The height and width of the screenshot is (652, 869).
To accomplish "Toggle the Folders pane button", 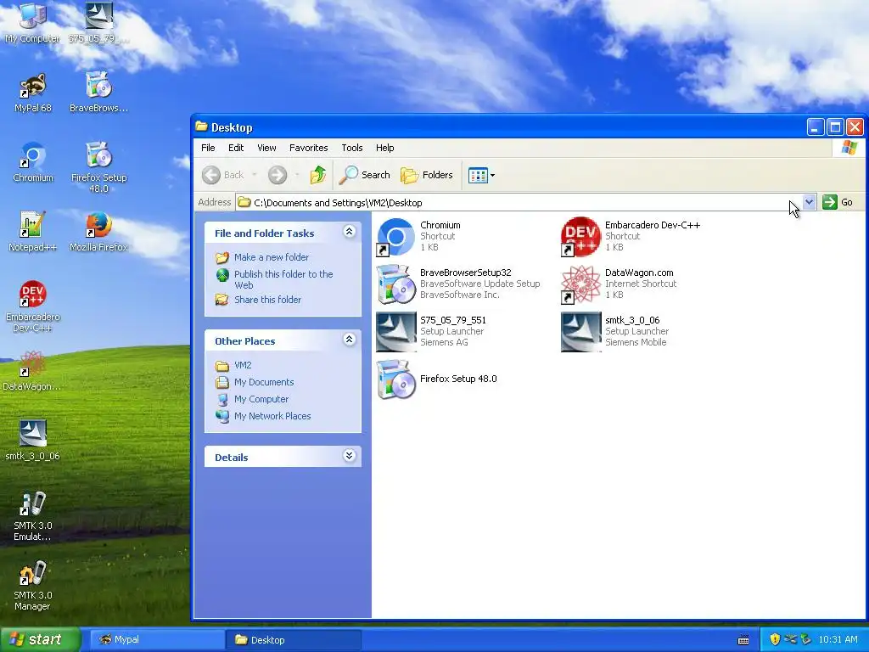I will [x=427, y=175].
